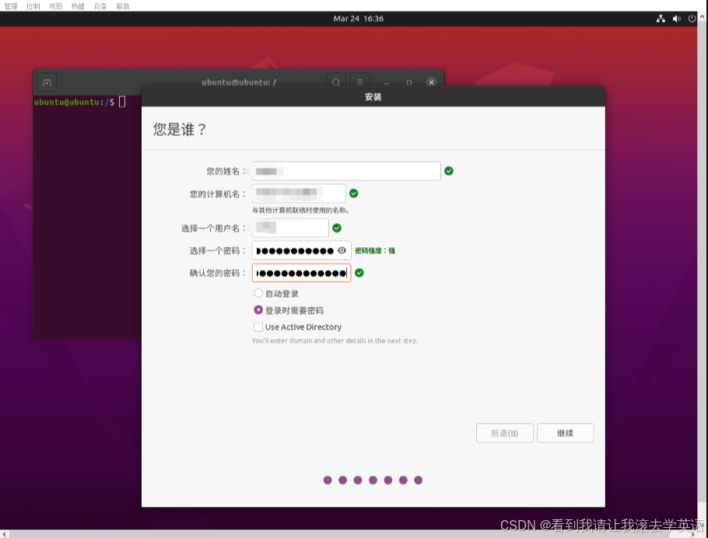Click inside the 选择一个用户名 input field
Image resolution: width=708 pixels, height=538 pixels.
[289, 228]
